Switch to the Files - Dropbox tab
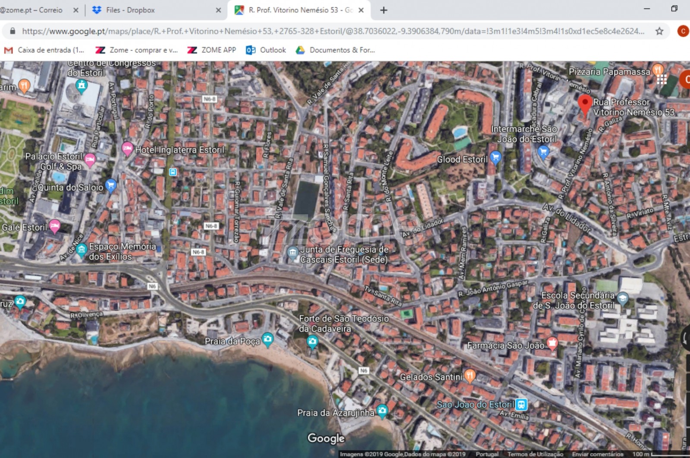The width and height of the screenshot is (690, 458). (x=130, y=10)
